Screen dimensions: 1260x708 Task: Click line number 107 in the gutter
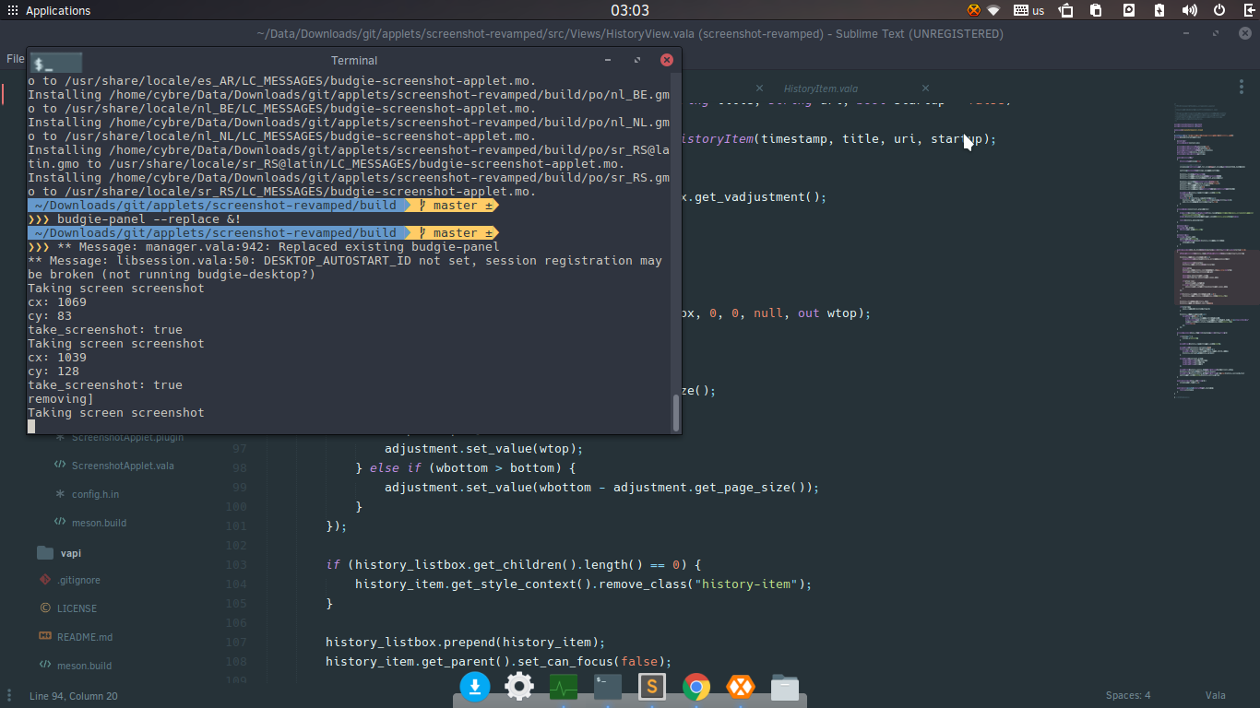pyautogui.click(x=236, y=642)
